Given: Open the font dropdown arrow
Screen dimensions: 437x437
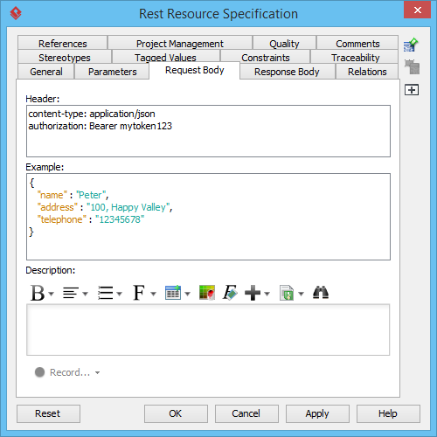Looking at the screenshot, I should click(154, 294).
